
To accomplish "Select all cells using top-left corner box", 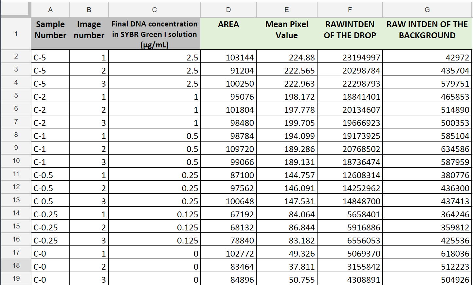I will pos(15,9).
